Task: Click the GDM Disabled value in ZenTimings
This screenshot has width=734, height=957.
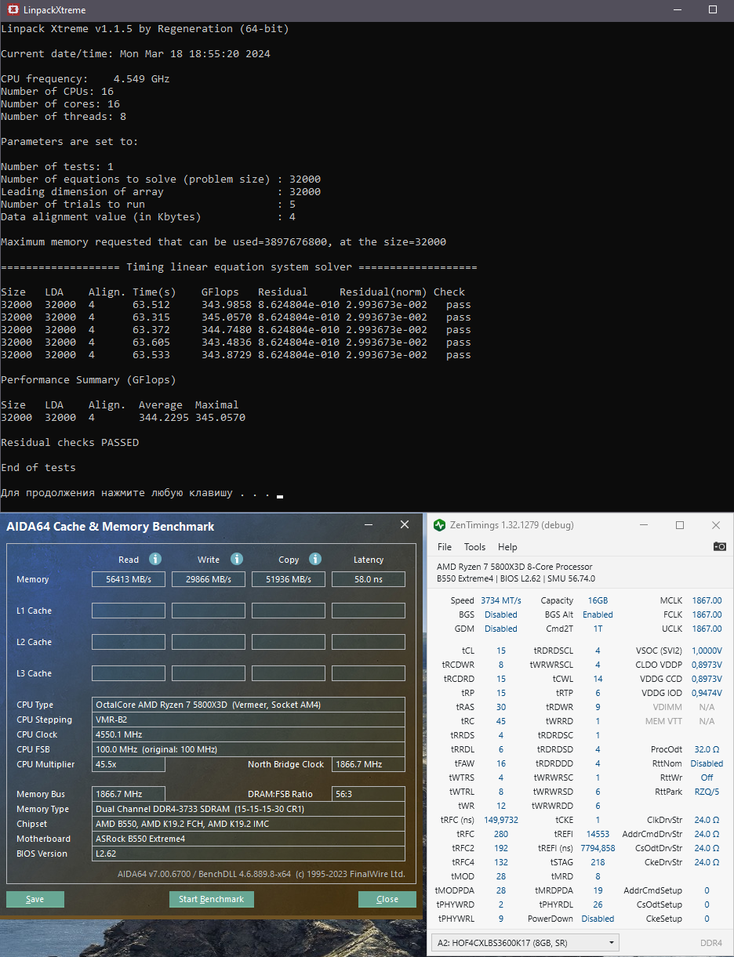Action: tap(501, 629)
